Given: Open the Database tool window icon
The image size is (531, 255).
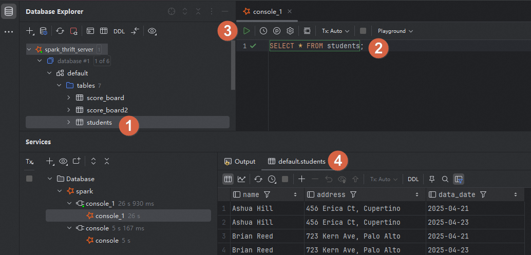Looking at the screenshot, I should click(x=9, y=12).
